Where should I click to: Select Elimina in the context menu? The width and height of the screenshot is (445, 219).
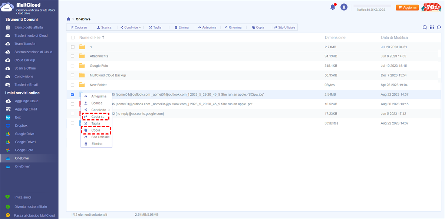click(97, 144)
